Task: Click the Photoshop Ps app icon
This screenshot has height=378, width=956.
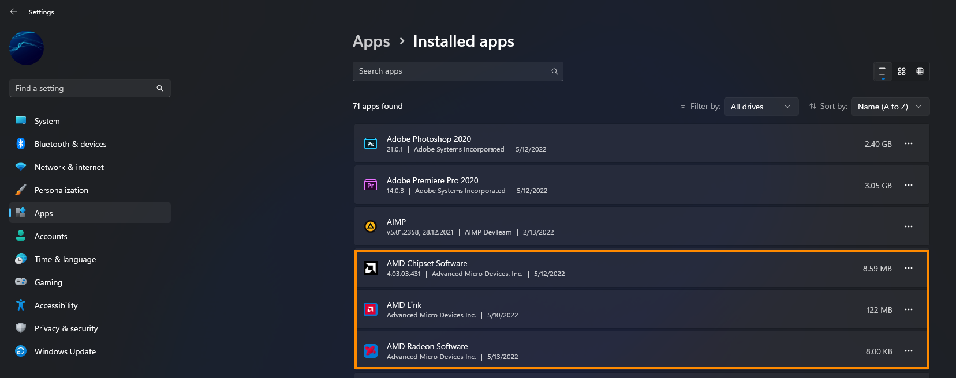Action: 371,143
